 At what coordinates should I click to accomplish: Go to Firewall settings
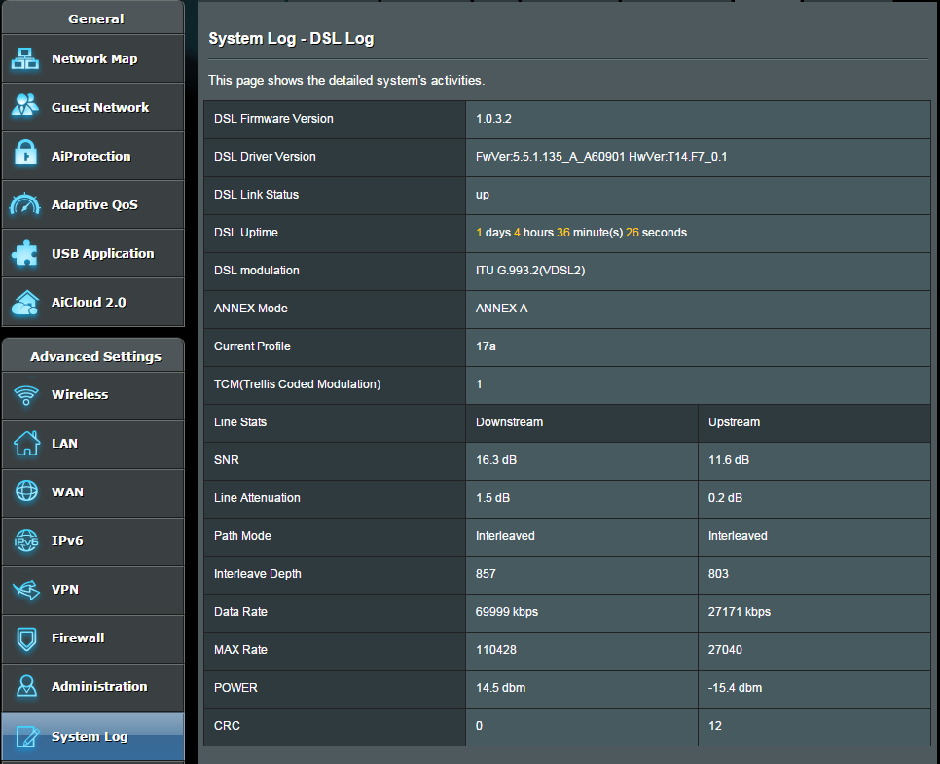92,638
